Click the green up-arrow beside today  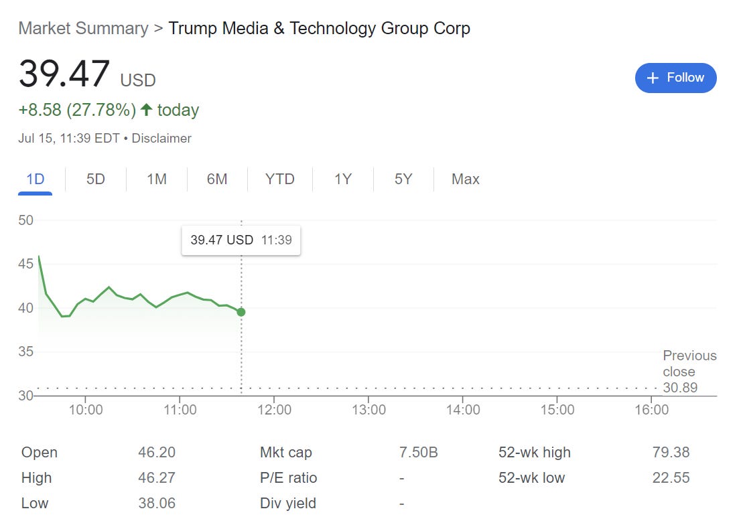147,110
